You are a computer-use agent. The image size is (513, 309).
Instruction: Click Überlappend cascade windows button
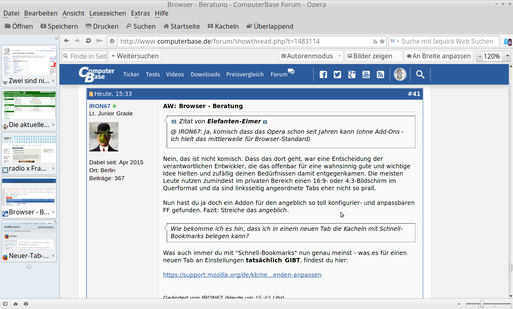[270, 26]
